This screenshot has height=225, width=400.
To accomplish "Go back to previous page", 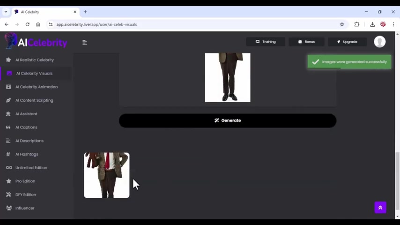I will [x=7, y=24].
